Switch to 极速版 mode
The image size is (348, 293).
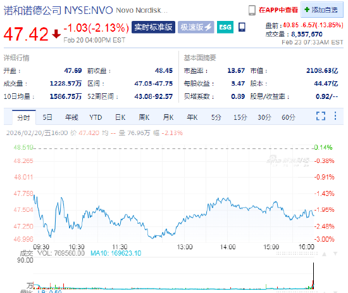click(x=196, y=27)
